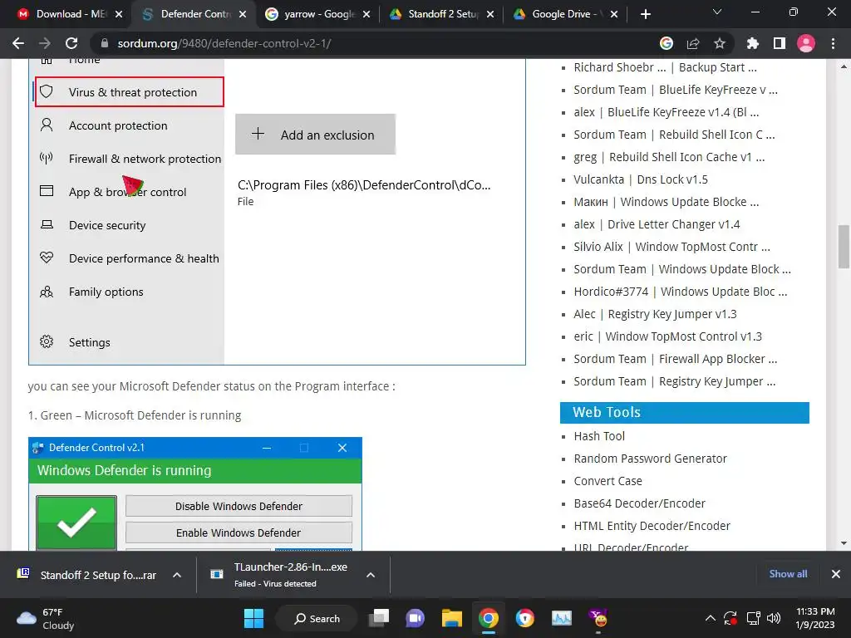The width and height of the screenshot is (851, 638).
Task: Click the scrollbar down arrow
Action: [844, 543]
